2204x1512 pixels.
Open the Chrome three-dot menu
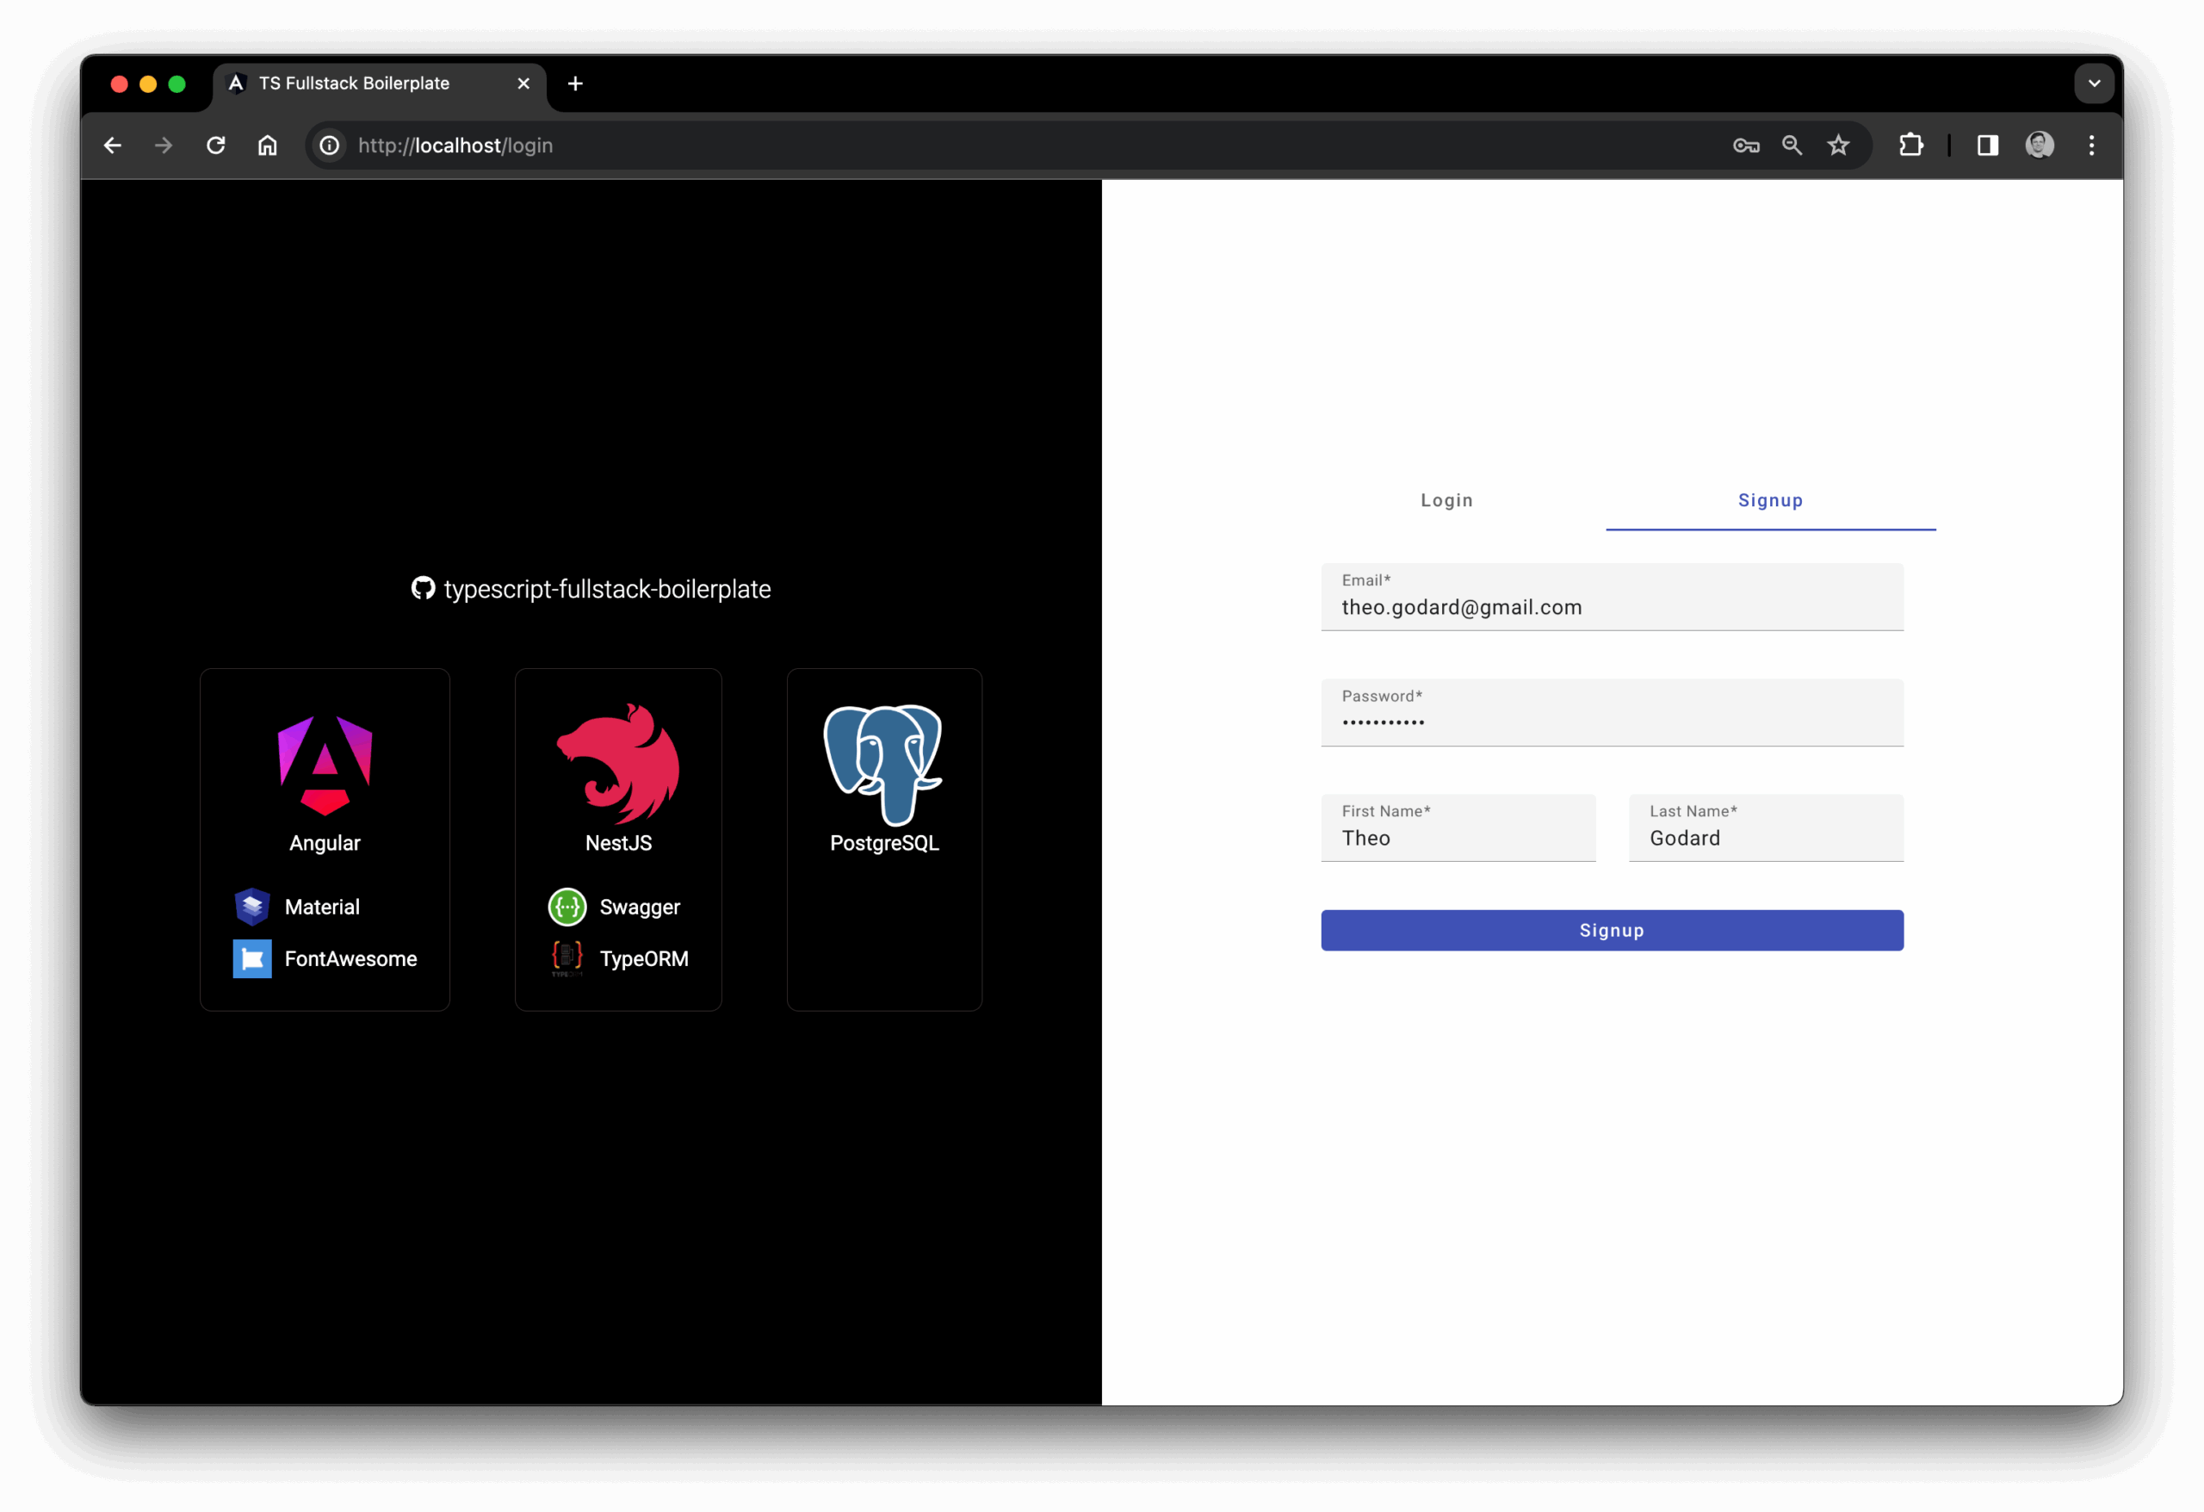tap(2091, 146)
